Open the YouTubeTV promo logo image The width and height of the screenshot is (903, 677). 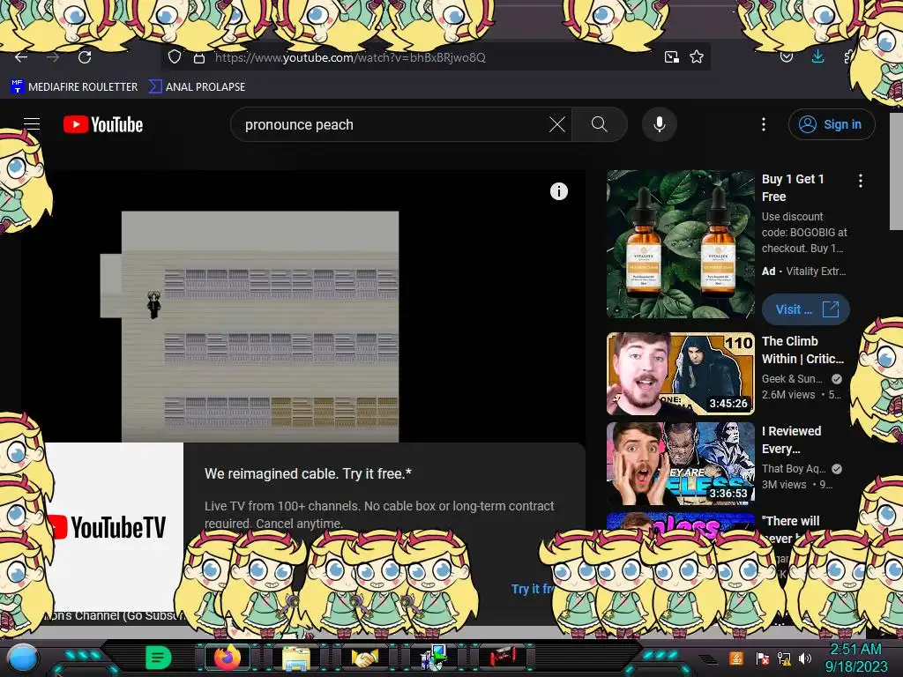[114, 527]
